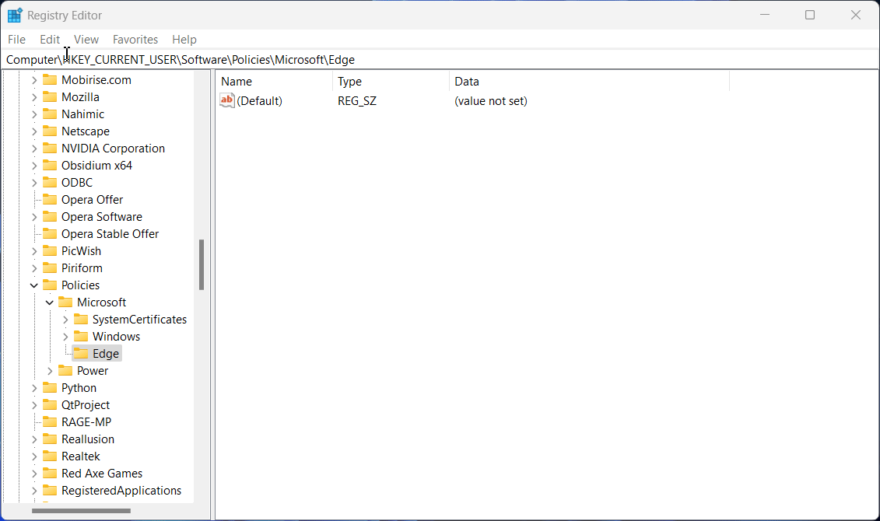Open the File menu
The image size is (880, 521).
(16, 39)
